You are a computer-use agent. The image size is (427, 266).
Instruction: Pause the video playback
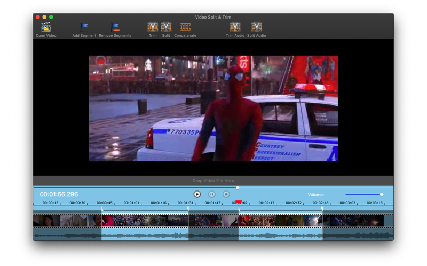211,194
